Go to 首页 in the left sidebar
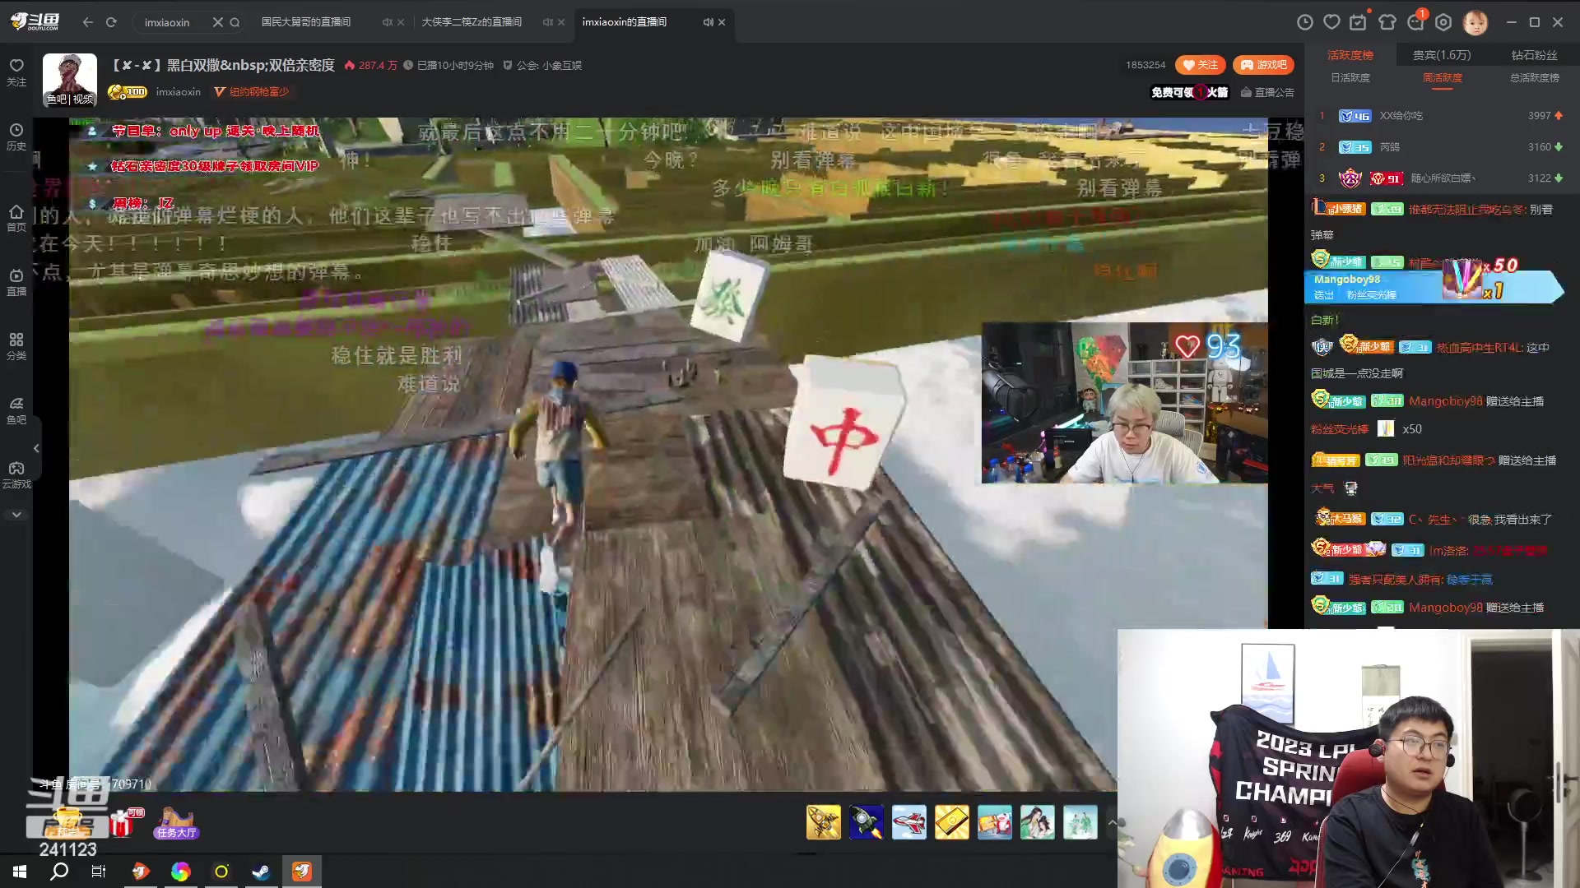 pyautogui.click(x=16, y=218)
